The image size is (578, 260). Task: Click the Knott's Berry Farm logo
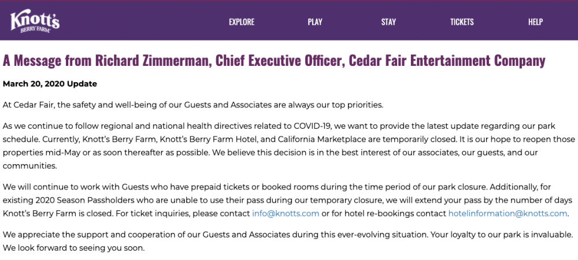tap(35, 21)
